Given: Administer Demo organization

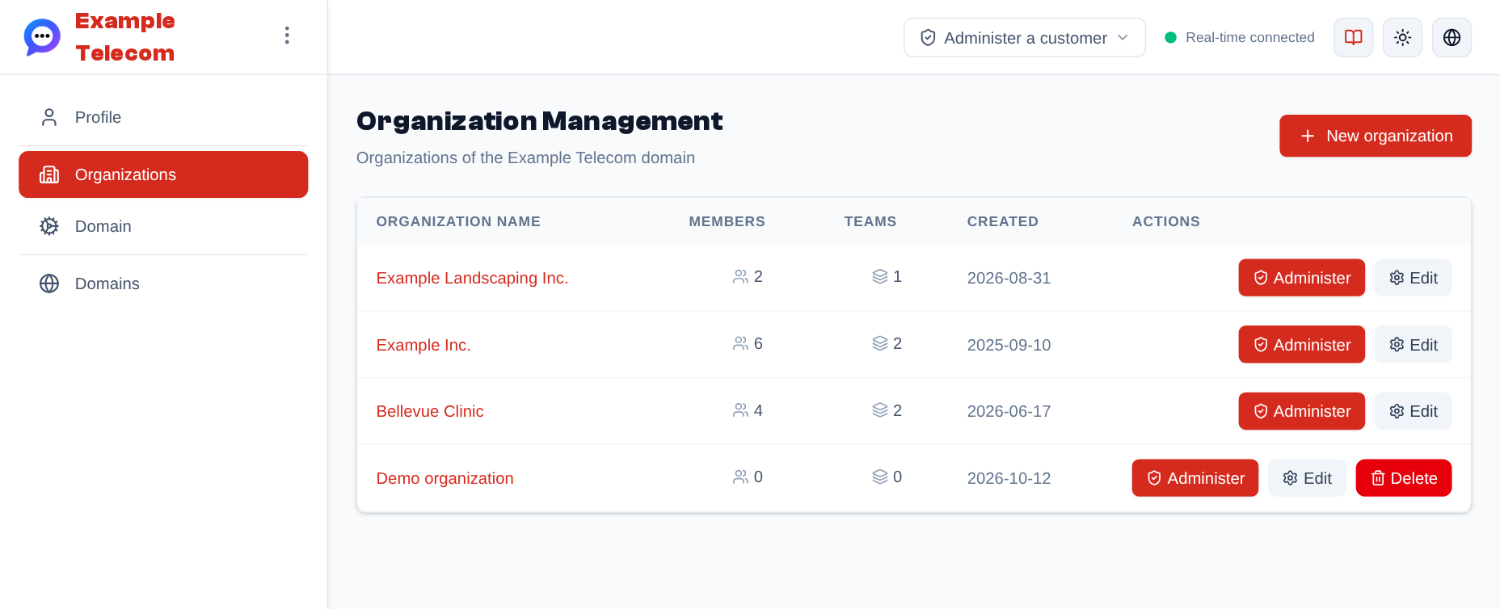Looking at the screenshot, I should click(1195, 478).
